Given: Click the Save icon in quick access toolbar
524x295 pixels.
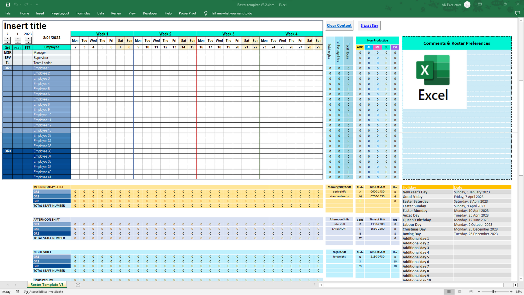Looking at the screenshot, I should pos(8,5).
